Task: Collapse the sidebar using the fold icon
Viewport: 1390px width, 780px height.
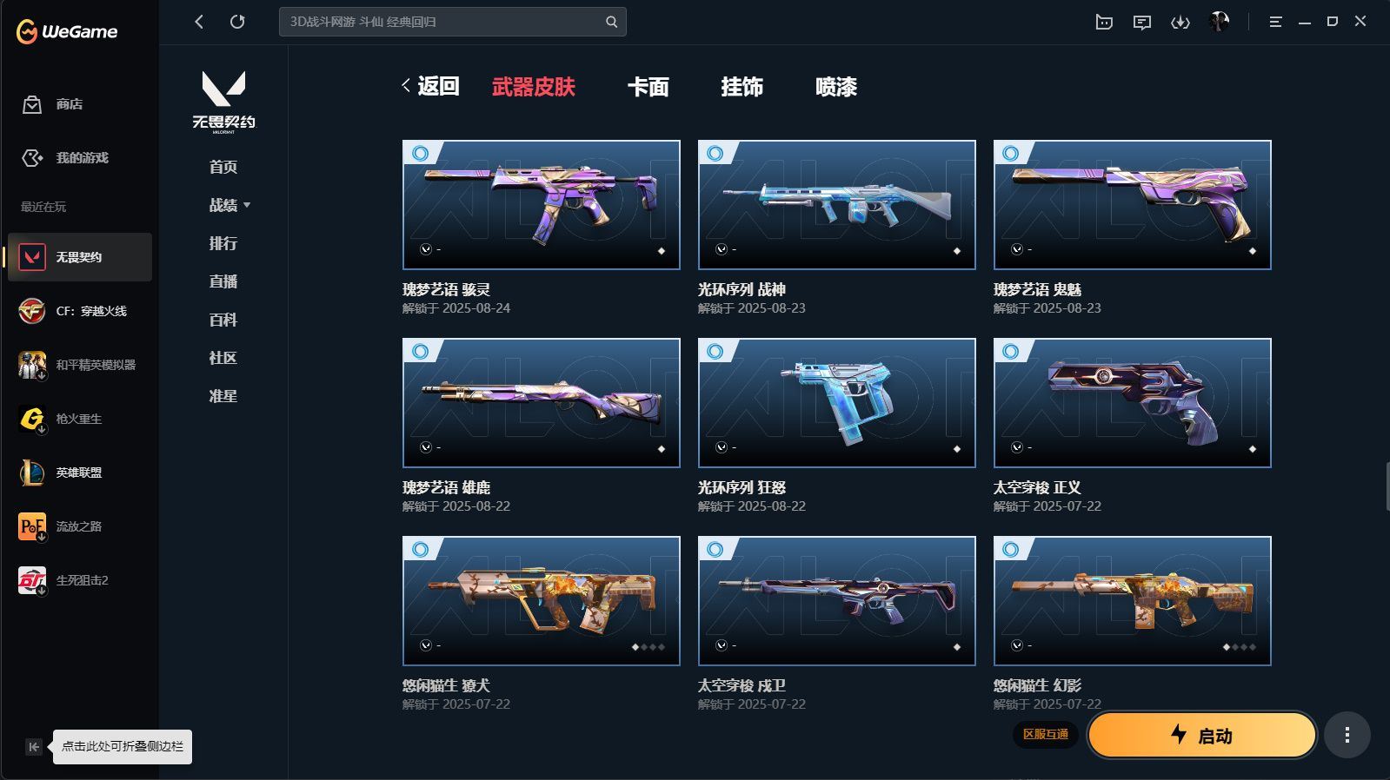Action: (x=33, y=747)
